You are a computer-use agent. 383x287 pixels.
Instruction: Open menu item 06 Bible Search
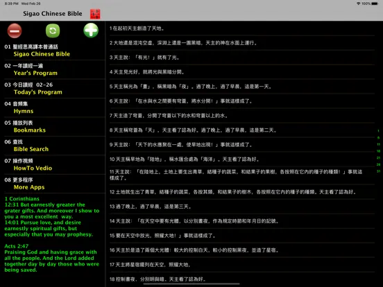(55, 146)
